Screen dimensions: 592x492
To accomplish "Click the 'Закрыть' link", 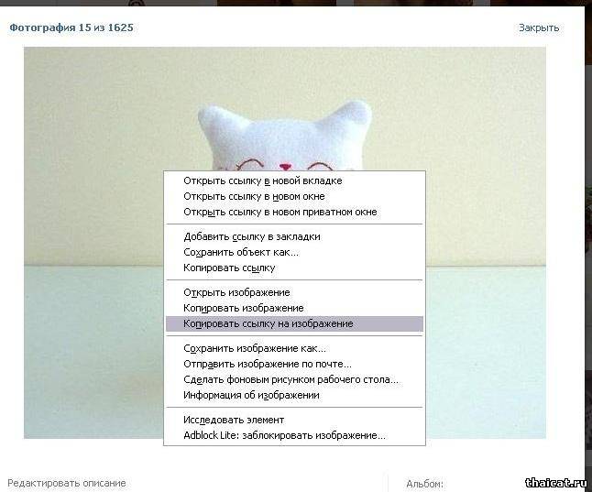I will click(x=539, y=27).
